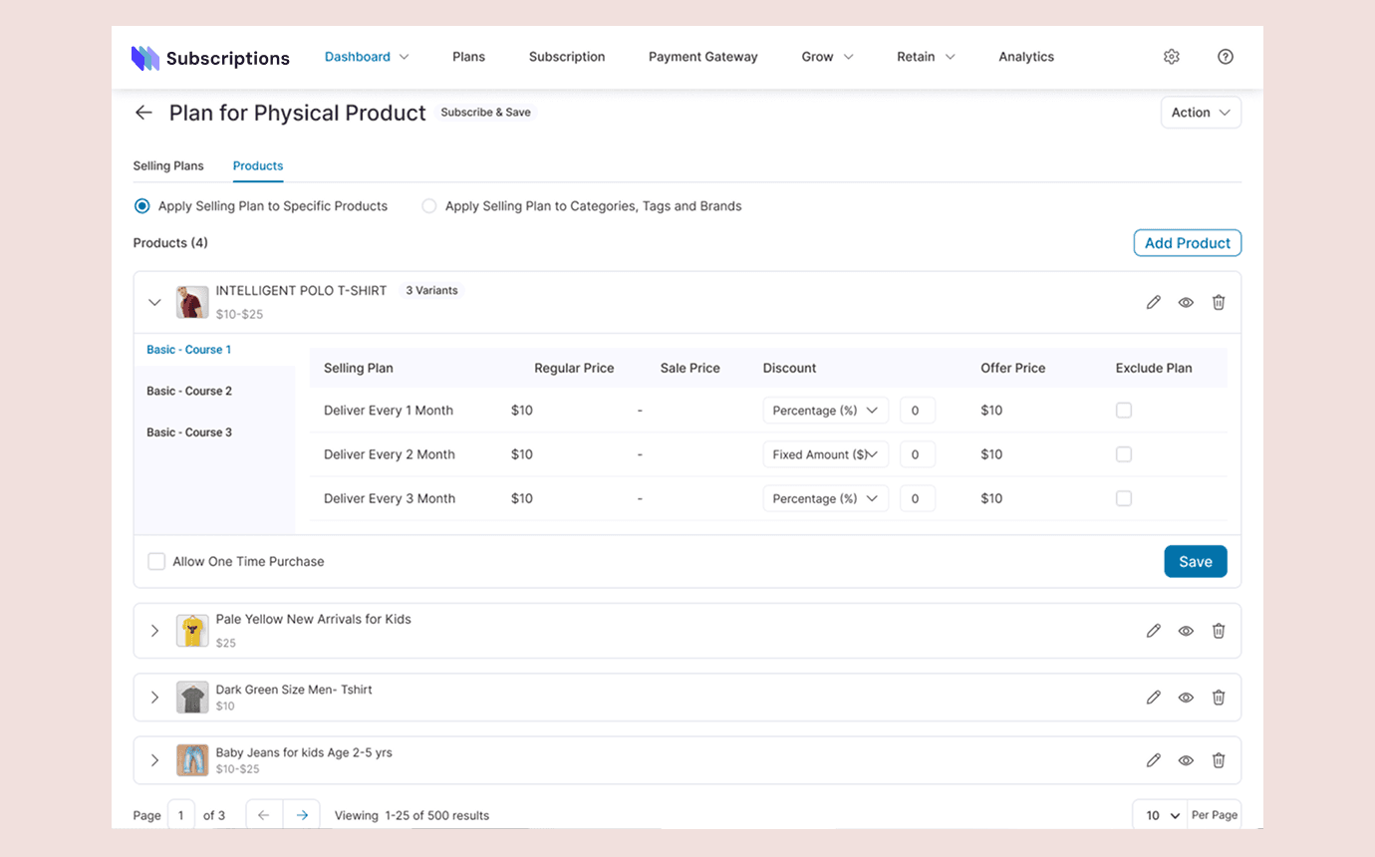Edit the Intelligent Polo T-Shirt product
The height and width of the screenshot is (857, 1375).
point(1154,302)
